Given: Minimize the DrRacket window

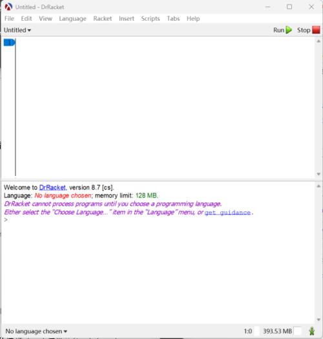Looking at the screenshot, I should [267, 7].
